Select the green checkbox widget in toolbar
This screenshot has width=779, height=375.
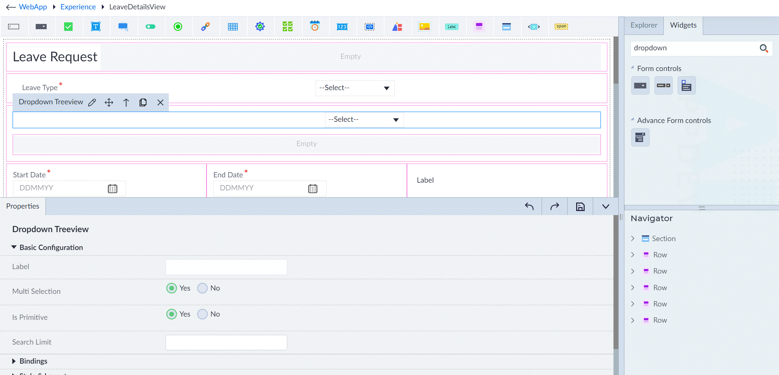[x=69, y=27]
